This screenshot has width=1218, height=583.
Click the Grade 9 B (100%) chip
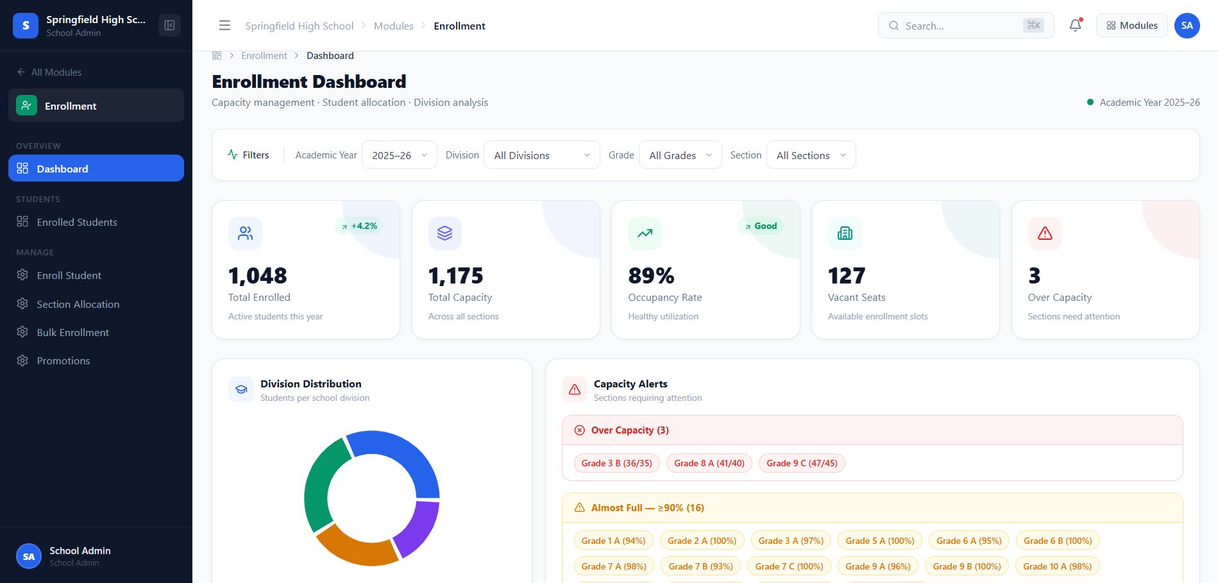tap(967, 566)
